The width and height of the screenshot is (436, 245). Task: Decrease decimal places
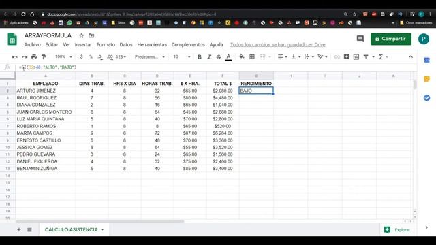(x=100, y=56)
